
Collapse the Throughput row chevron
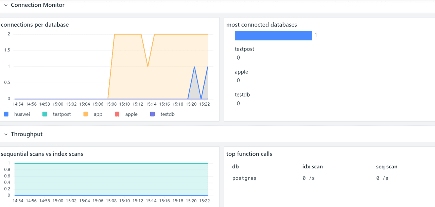click(6, 134)
